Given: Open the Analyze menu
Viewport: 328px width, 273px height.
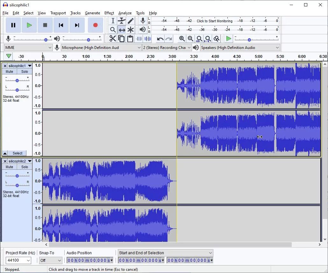Looking at the screenshot, I should (x=125, y=13).
